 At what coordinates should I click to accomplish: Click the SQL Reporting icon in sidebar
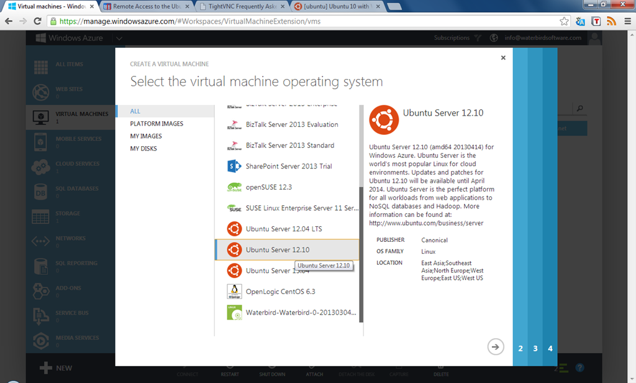coord(40,267)
